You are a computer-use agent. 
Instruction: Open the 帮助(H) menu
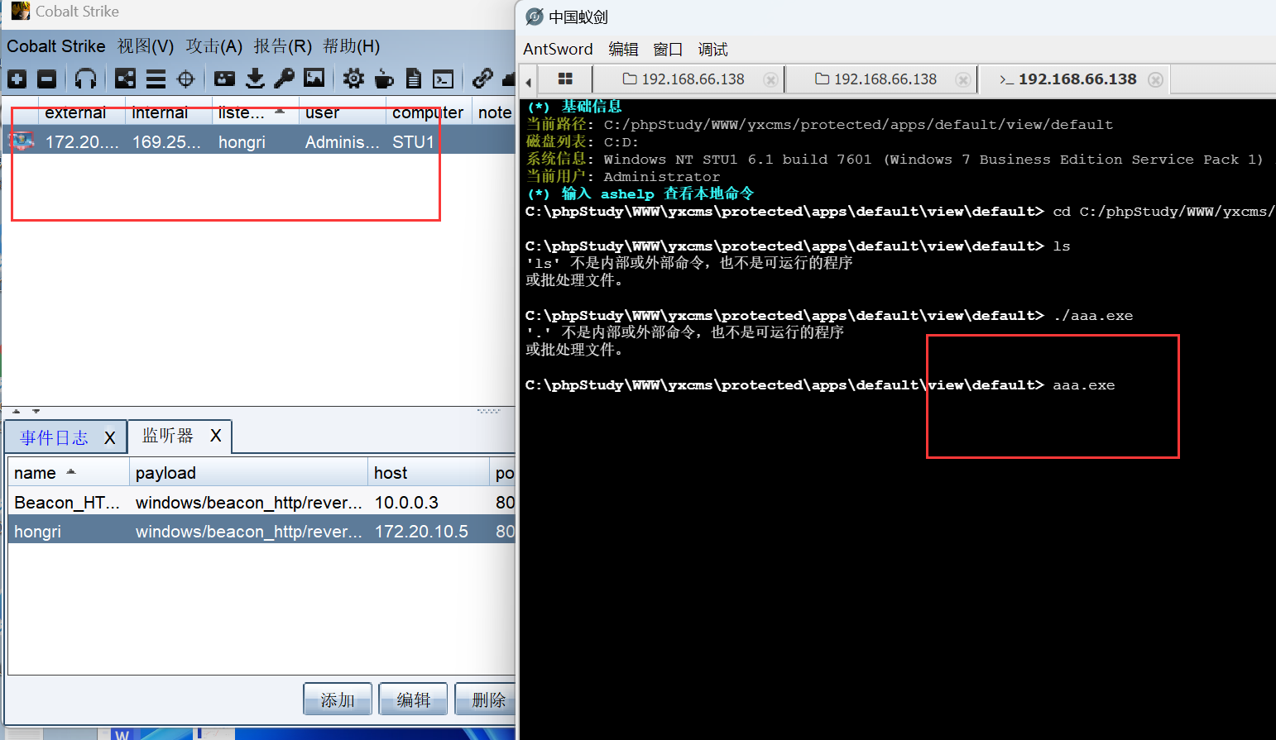[x=352, y=46]
